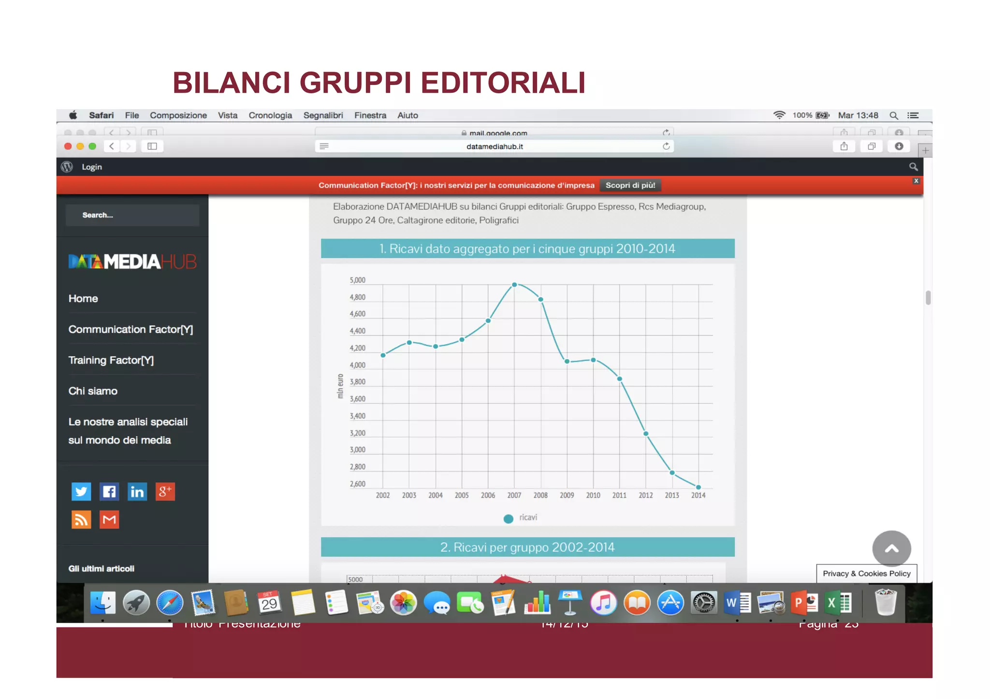
Task: Open the Cronologia menu
Action: [x=270, y=115]
